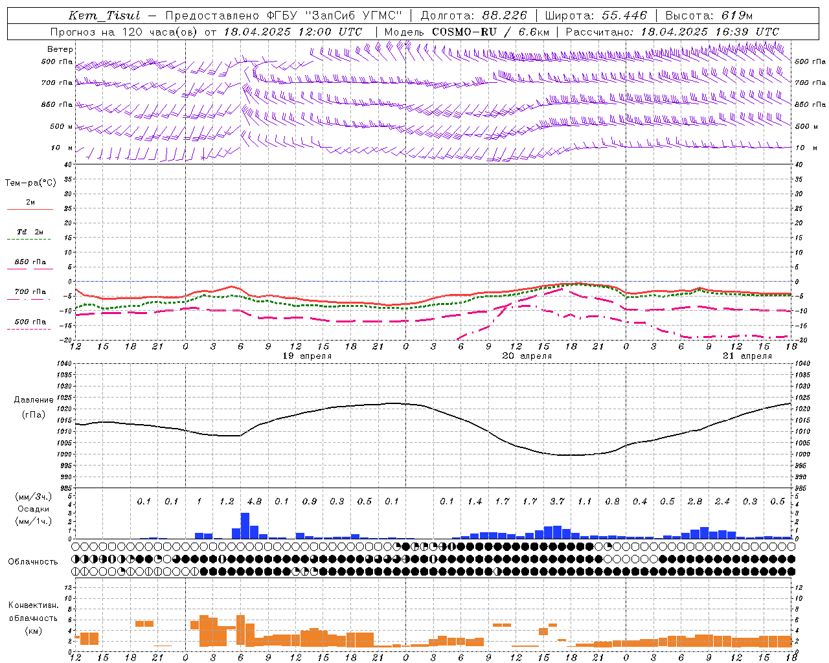This screenshot has height=663, width=829.
Task: Click the "1040" tick on left pressure axis
Action: (x=65, y=364)
